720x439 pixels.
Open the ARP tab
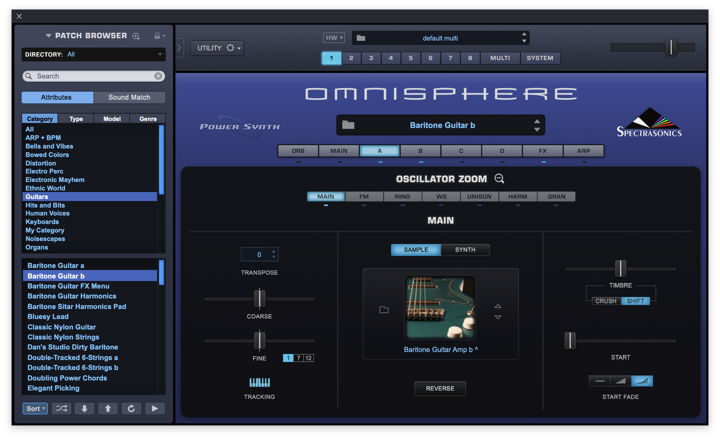pos(583,151)
